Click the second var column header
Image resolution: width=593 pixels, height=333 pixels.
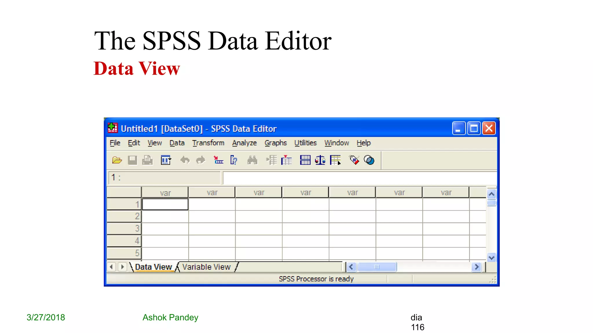[x=212, y=193]
